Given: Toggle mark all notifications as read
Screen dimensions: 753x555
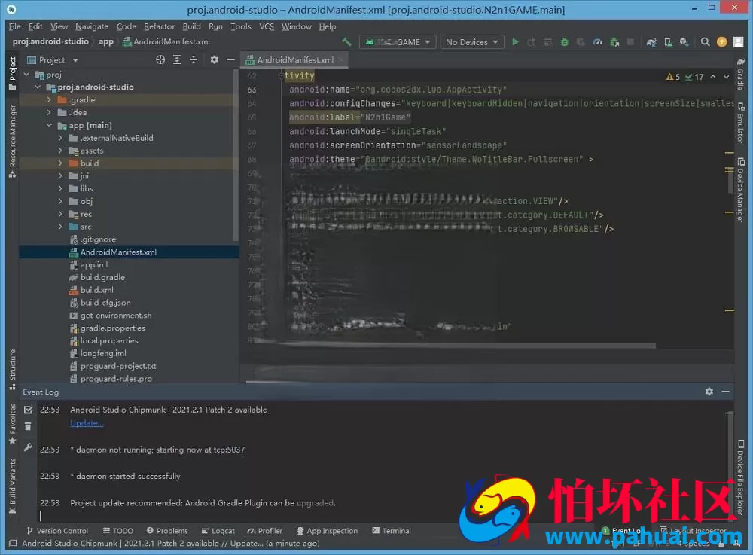Looking at the screenshot, I should pyautogui.click(x=29, y=410).
